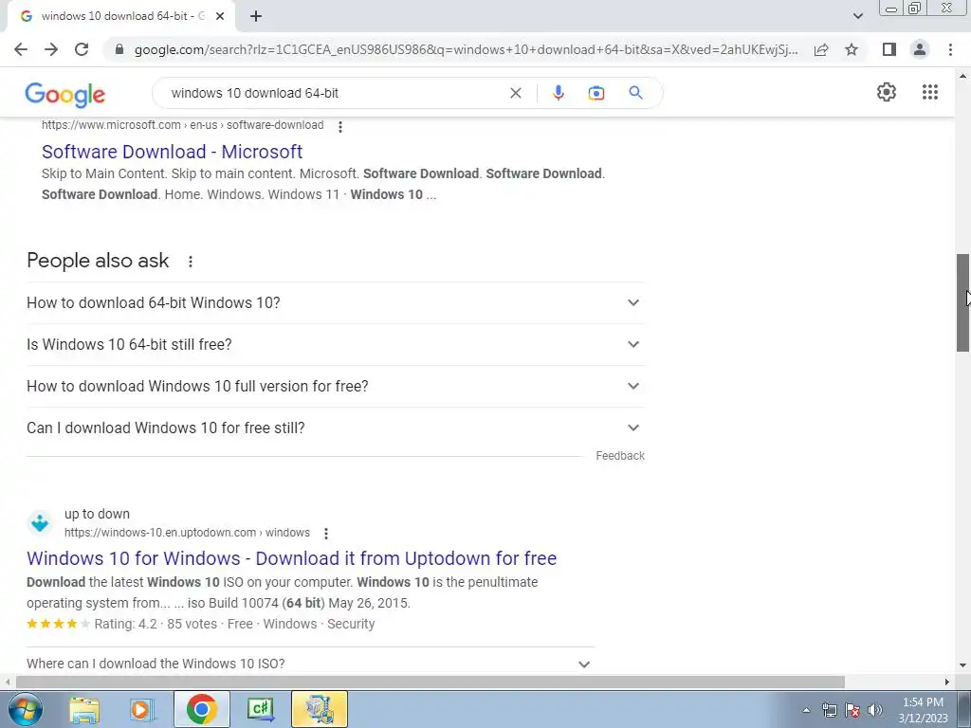Click the share this page icon
Image resolution: width=971 pixels, height=728 pixels.
(x=821, y=49)
